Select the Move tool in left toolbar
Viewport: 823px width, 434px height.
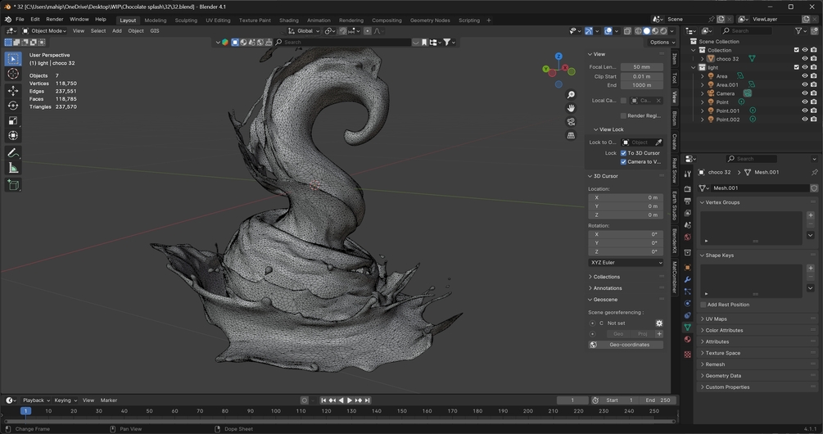[13, 91]
